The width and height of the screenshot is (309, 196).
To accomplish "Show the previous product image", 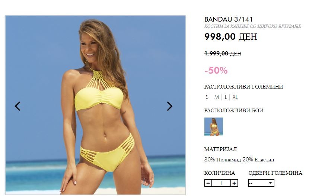I will click(x=17, y=106).
